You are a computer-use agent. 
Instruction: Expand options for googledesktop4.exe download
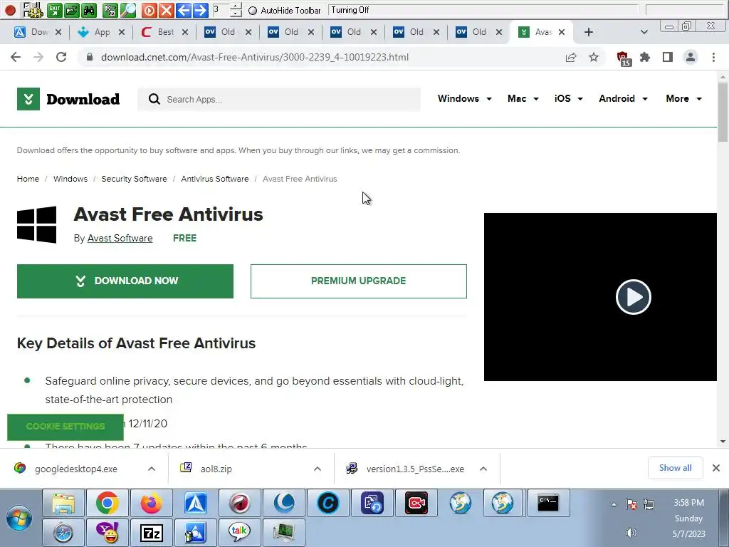152,469
